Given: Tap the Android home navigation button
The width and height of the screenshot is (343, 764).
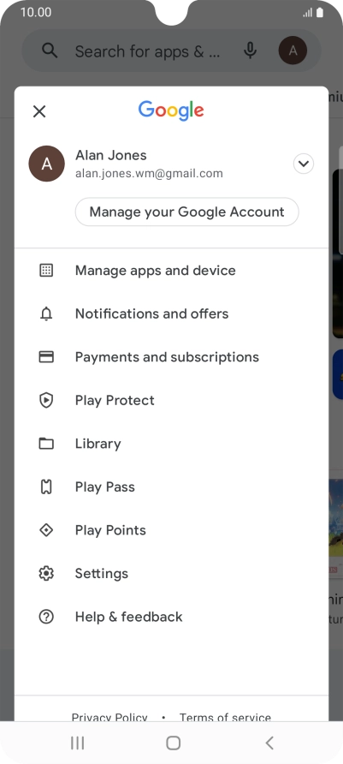Looking at the screenshot, I should pyautogui.click(x=173, y=743).
